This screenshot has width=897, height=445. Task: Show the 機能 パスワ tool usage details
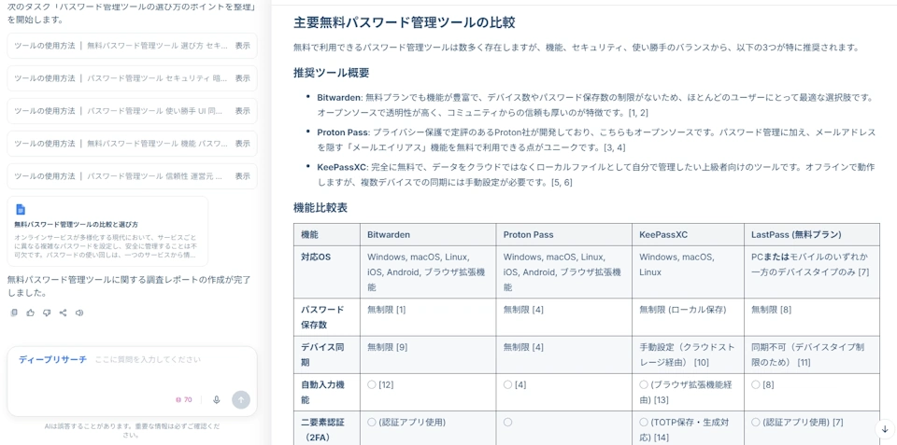click(x=242, y=144)
